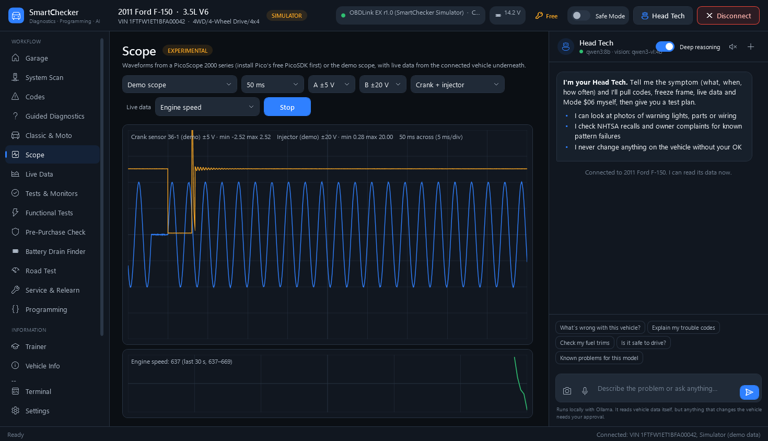Viewport: 768px width, 441px height.
Task: Open Guided Diagnostics
Action: point(52,116)
